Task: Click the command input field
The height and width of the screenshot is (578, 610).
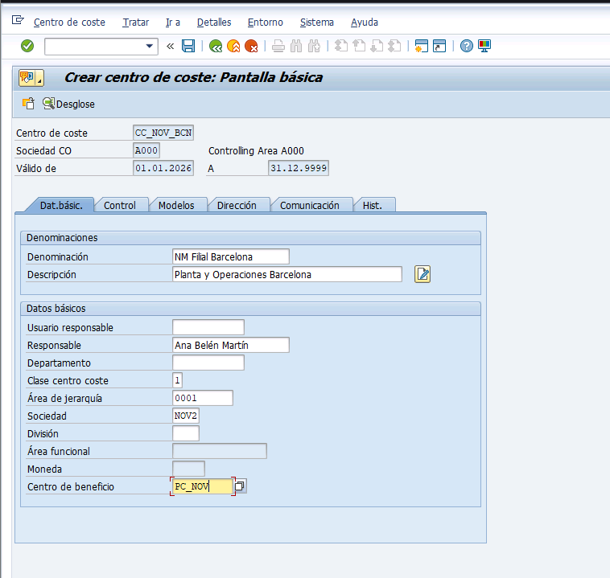Action: click(95, 47)
